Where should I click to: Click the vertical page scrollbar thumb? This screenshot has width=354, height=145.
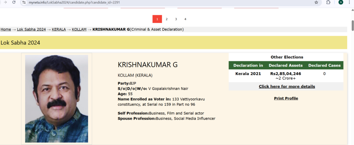point(352,25)
